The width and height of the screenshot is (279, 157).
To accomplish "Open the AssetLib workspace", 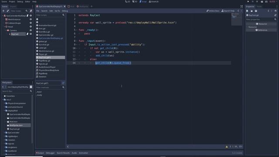I will [x=153, y=2].
